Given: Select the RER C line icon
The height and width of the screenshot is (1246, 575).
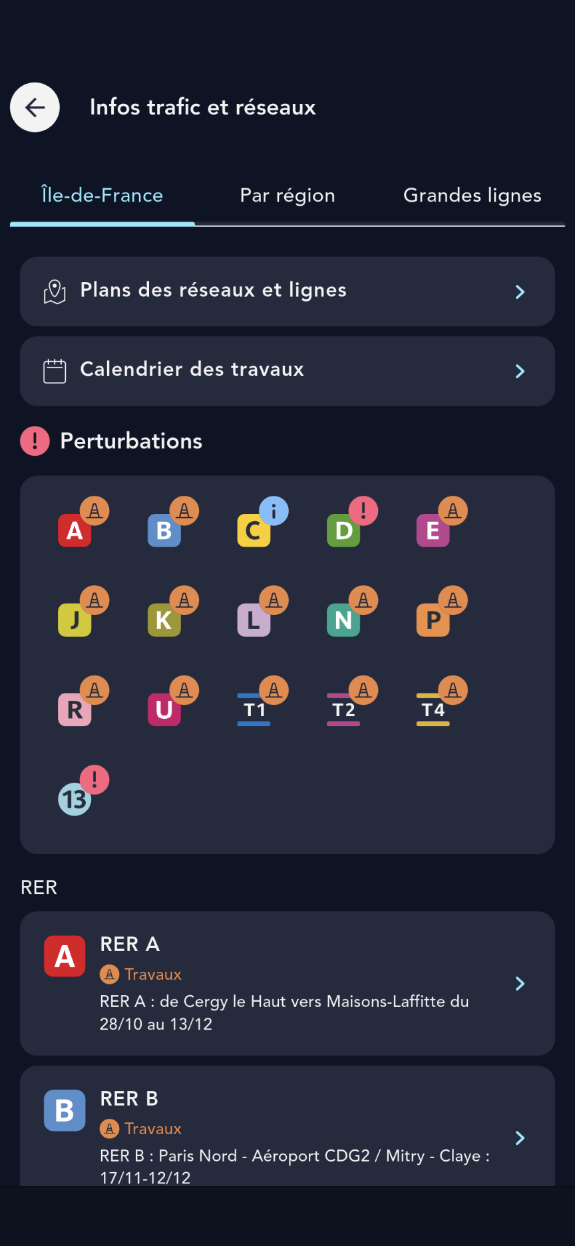Looking at the screenshot, I should pos(254,530).
